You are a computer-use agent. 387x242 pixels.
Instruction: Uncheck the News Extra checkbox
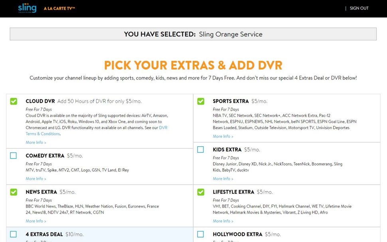pyautogui.click(x=14, y=192)
